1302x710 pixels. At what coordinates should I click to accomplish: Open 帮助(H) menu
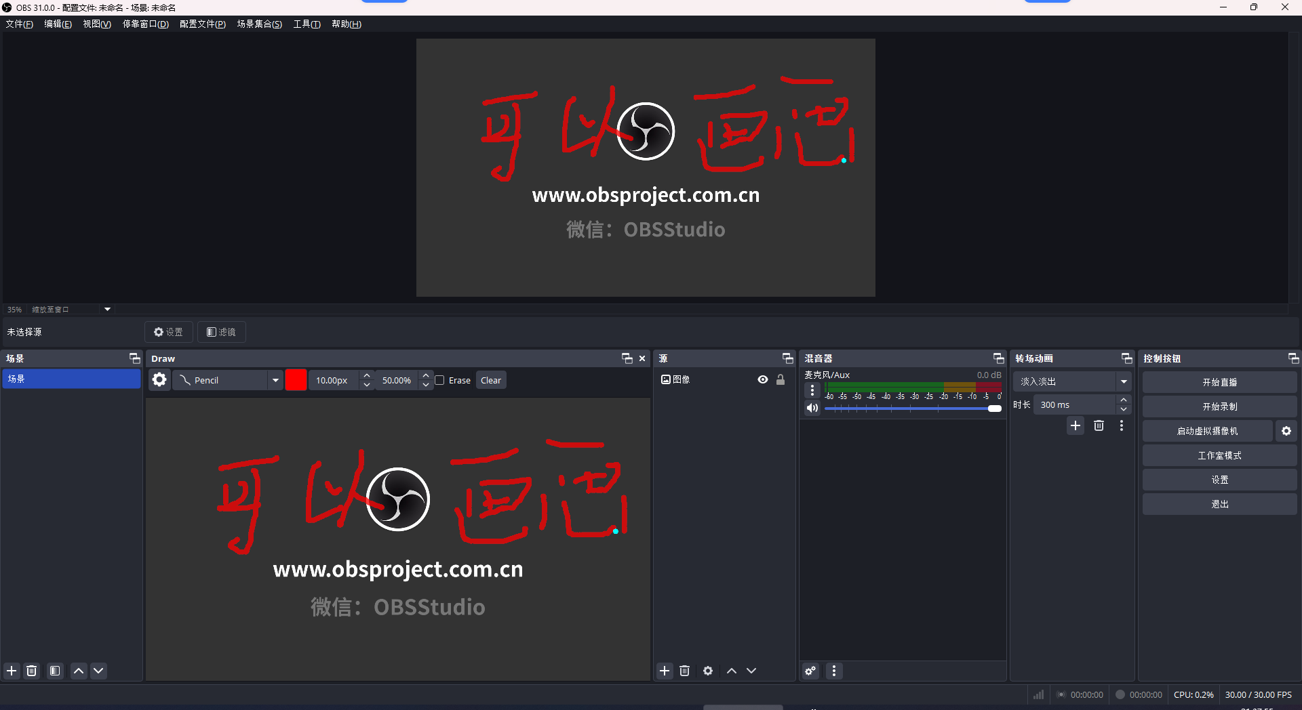(347, 24)
